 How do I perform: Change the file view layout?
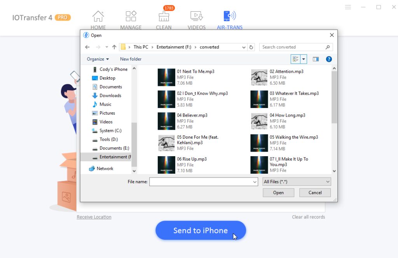pos(295,59)
